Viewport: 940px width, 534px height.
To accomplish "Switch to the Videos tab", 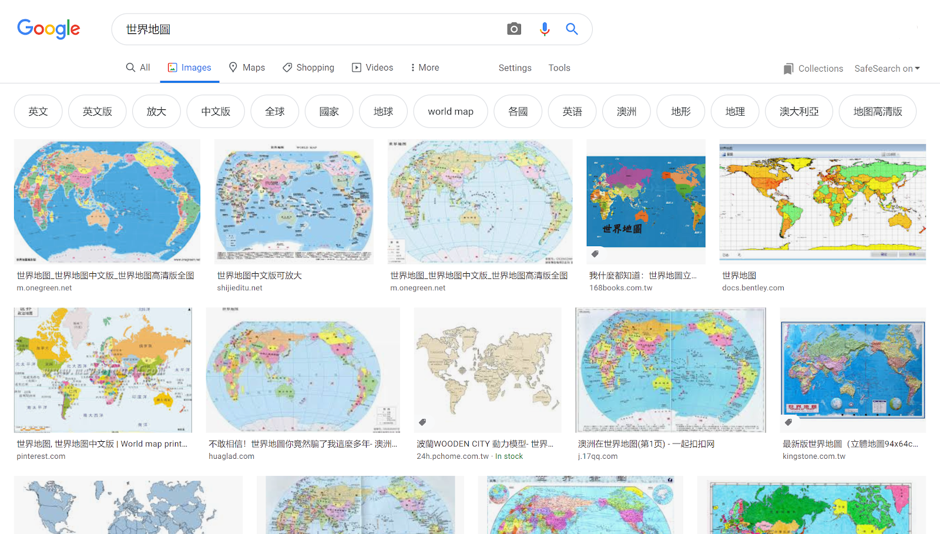I will [372, 68].
